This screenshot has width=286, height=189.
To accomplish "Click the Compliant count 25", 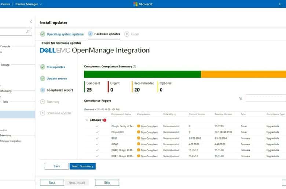I will pyautogui.click(x=89, y=90).
